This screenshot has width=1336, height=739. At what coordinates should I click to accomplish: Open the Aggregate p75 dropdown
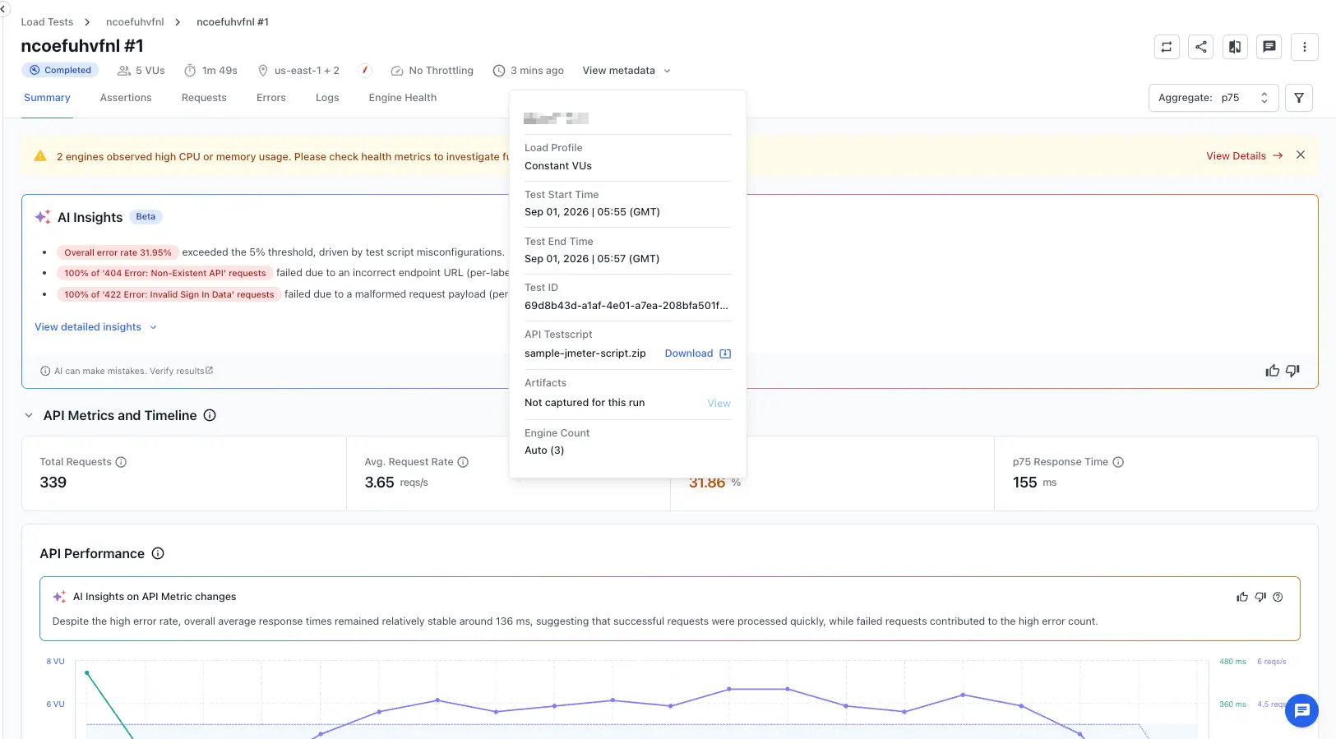click(x=1213, y=98)
